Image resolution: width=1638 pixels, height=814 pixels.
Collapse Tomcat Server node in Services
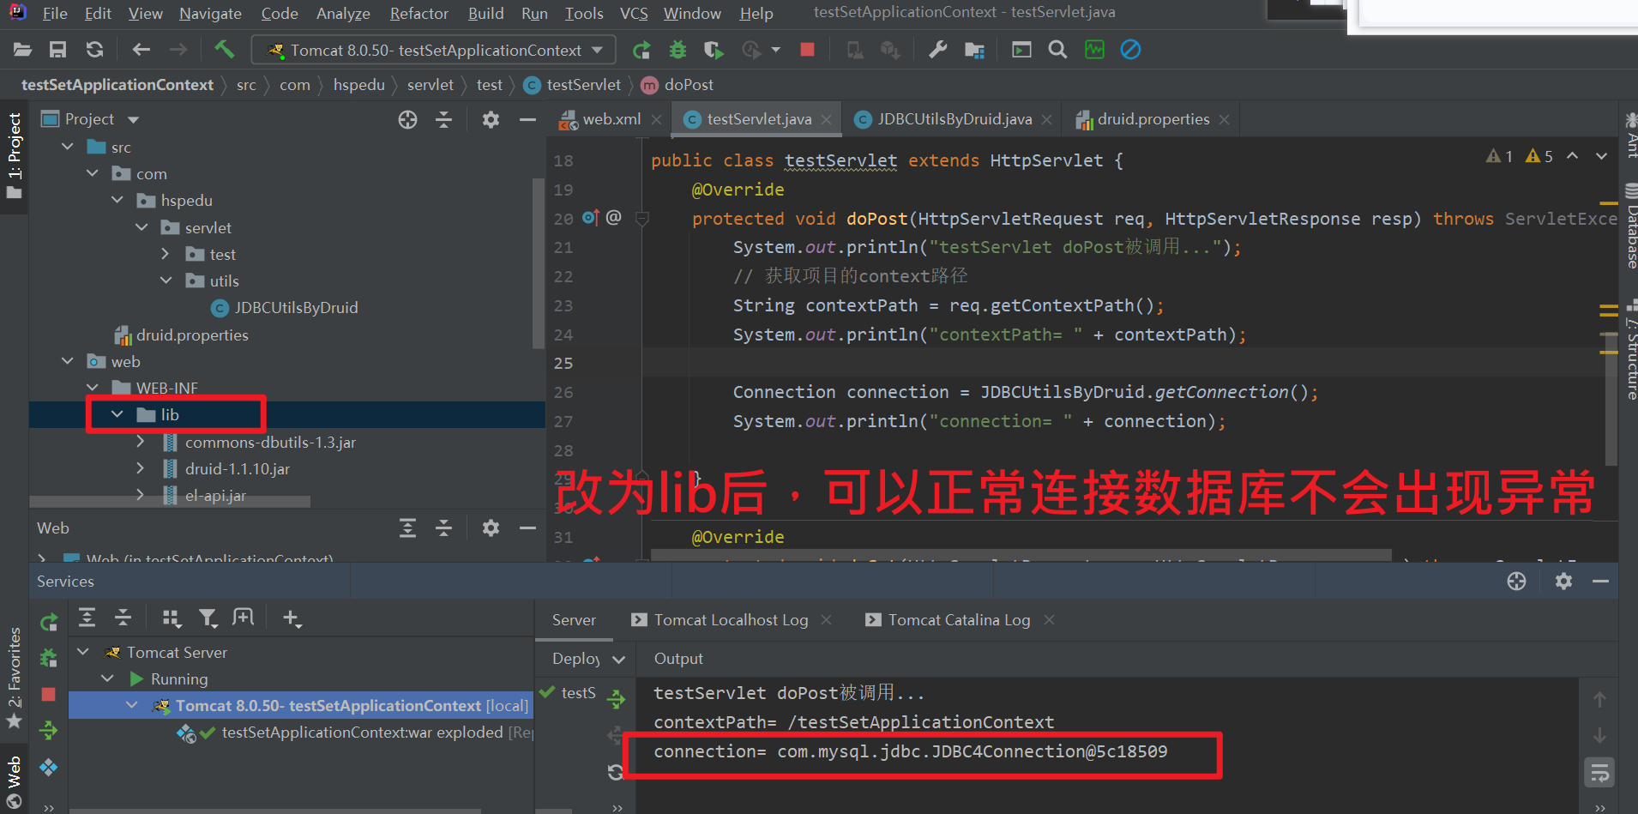click(83, 652)
